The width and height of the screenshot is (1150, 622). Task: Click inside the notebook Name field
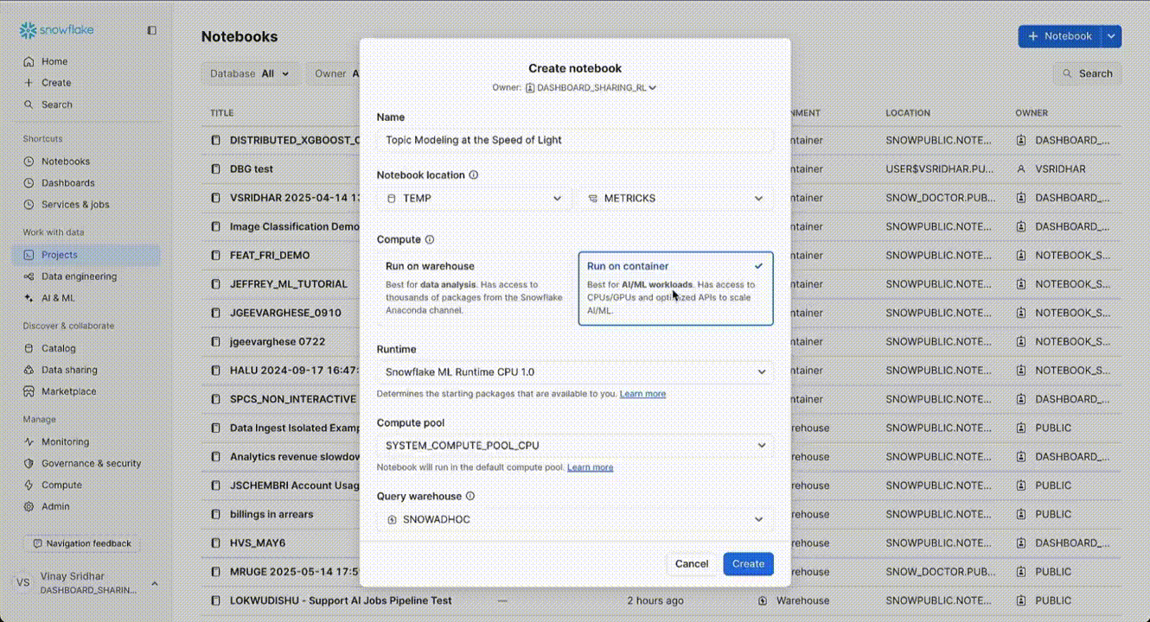tap(574, 140)
